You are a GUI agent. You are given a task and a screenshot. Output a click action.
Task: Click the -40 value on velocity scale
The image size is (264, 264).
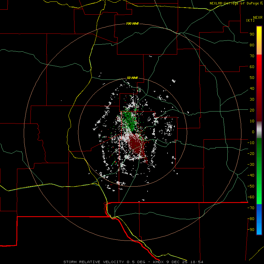[x=251, y=175]
